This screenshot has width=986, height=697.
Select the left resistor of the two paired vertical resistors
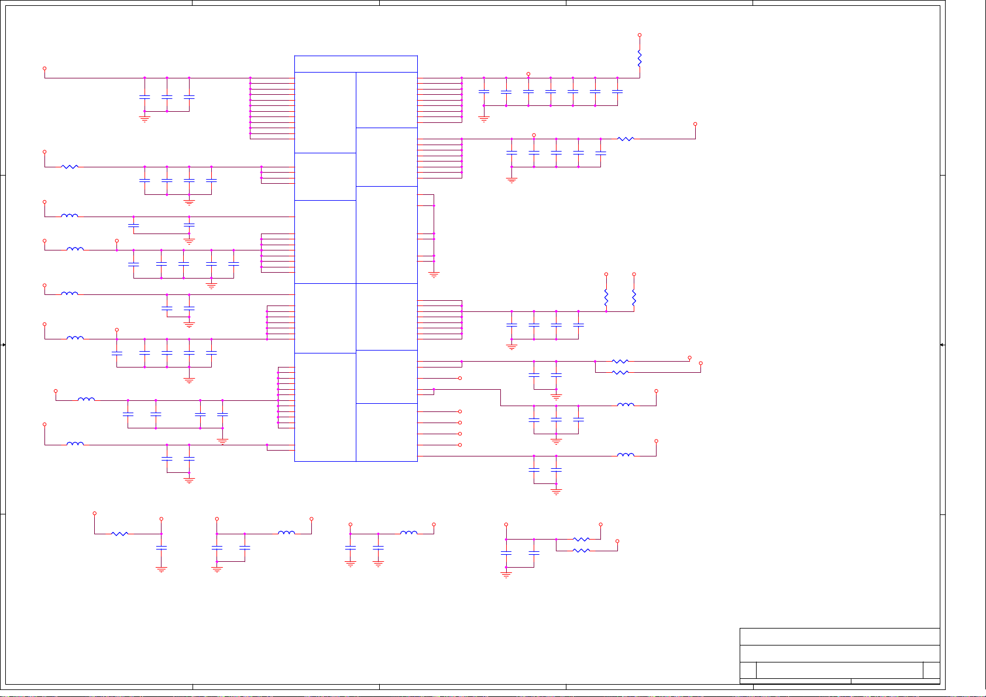[606, 297]
